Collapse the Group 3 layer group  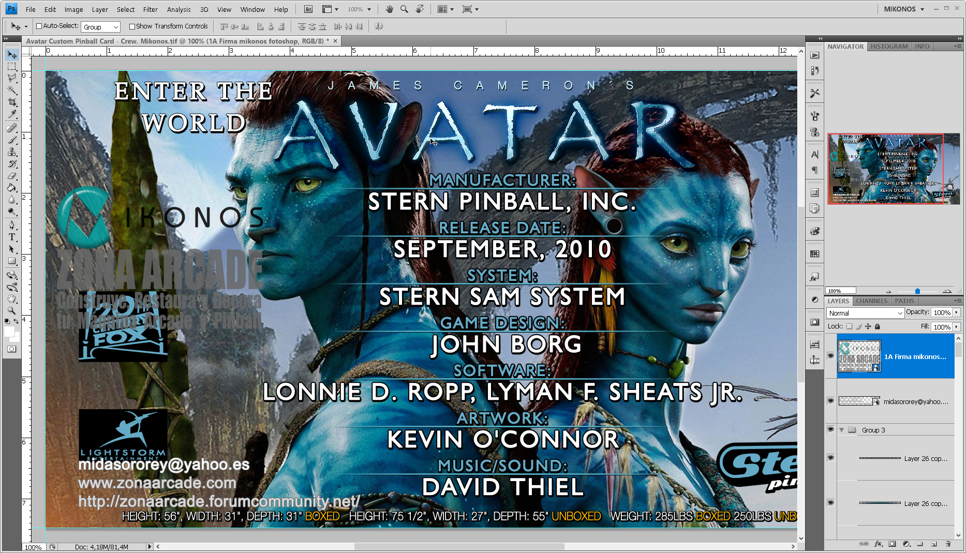pos(841,430)
